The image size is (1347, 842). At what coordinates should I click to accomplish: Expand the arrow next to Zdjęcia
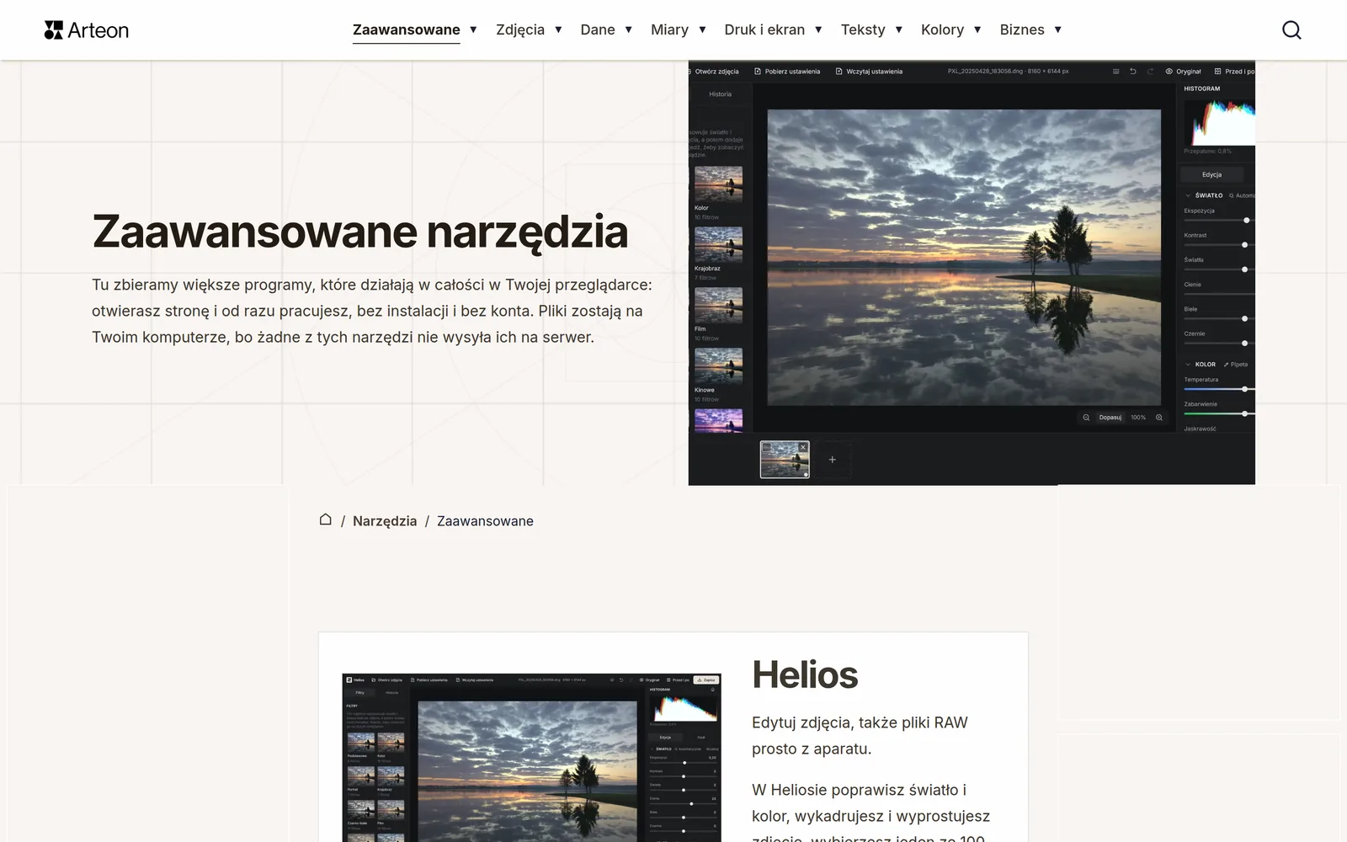(558, 29)
